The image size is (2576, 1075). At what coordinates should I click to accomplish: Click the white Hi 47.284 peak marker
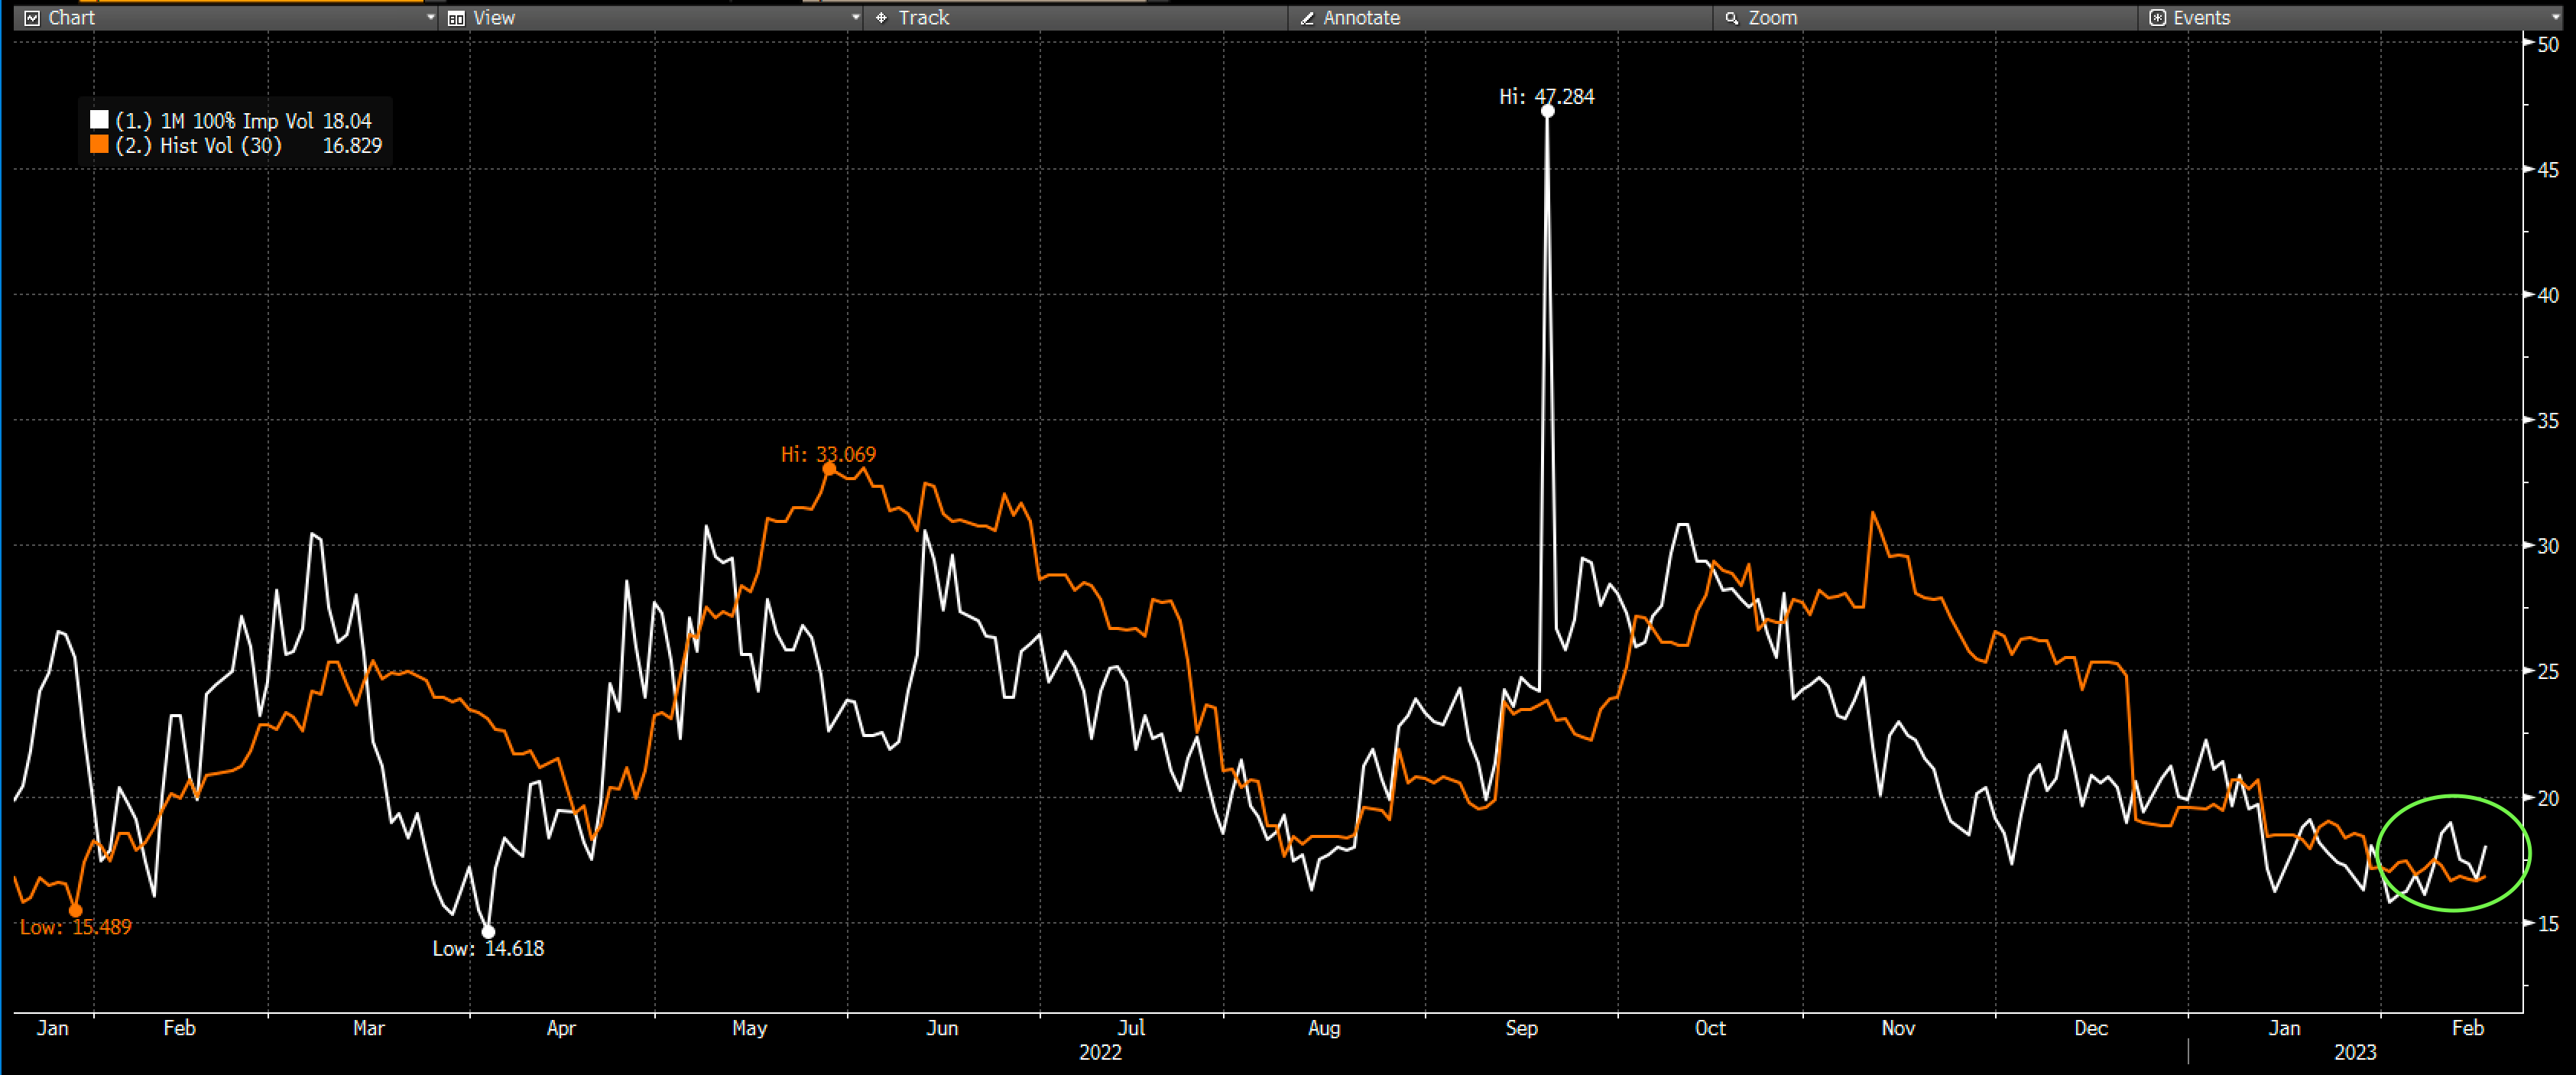point(1547,111)
